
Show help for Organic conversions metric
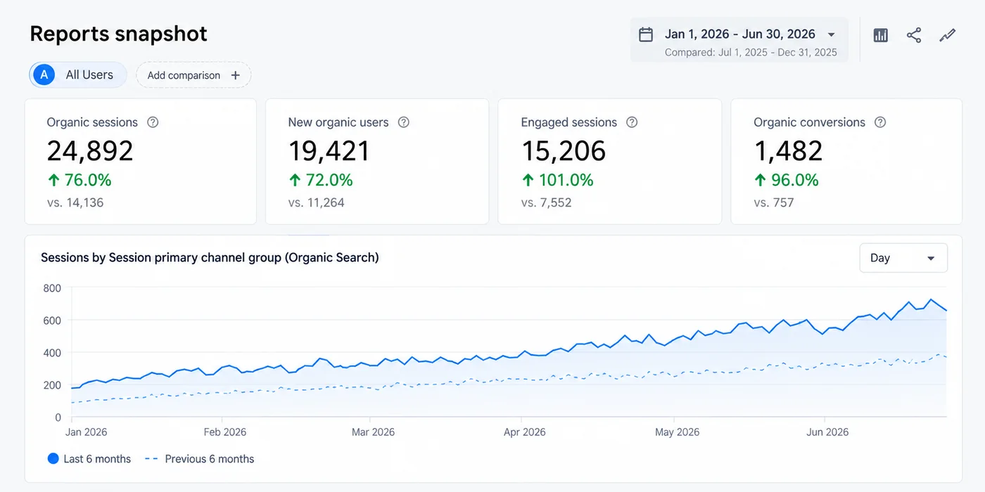[x=880, y=122]
